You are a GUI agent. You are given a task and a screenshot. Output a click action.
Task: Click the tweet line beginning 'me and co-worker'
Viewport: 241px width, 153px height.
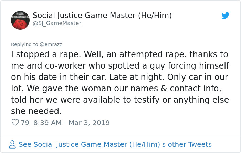coord(119,66)
